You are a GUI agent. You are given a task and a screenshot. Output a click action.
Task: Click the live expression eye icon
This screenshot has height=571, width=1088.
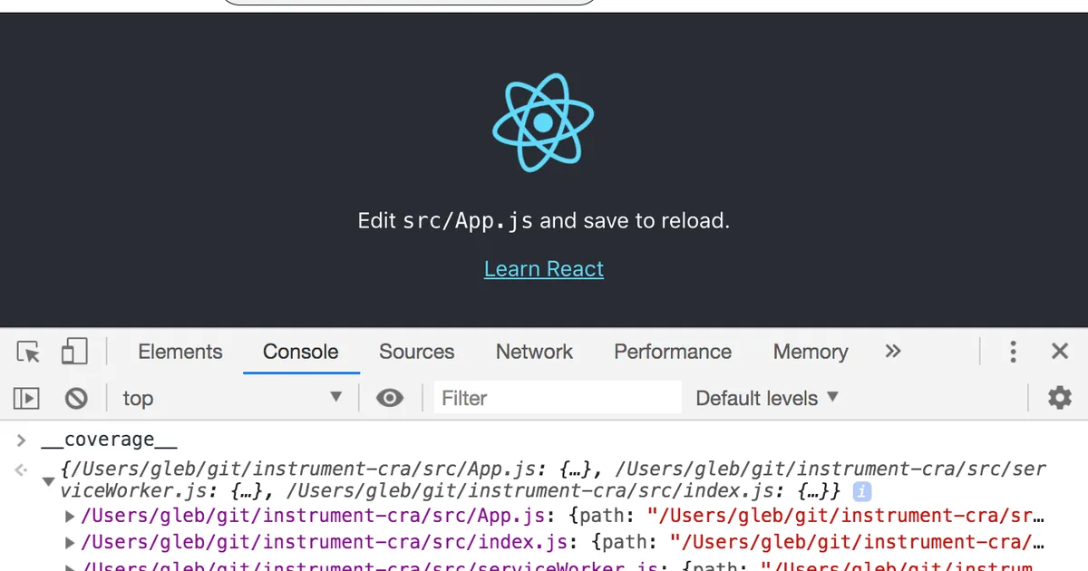point(390,398)
